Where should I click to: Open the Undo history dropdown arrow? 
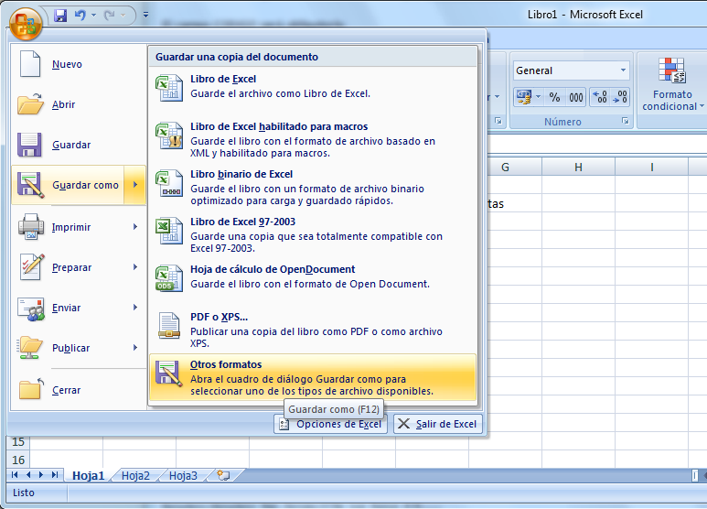pyautogui.click(x=94, y=16)
